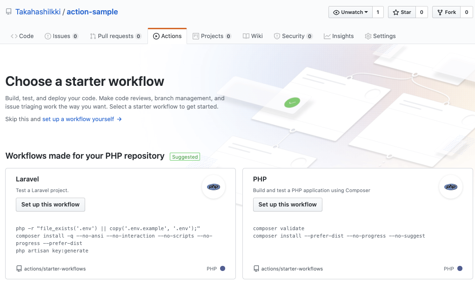Click the Wiki open-book icon
This screenshot has height=290, width=475.
tap(246, 36)
